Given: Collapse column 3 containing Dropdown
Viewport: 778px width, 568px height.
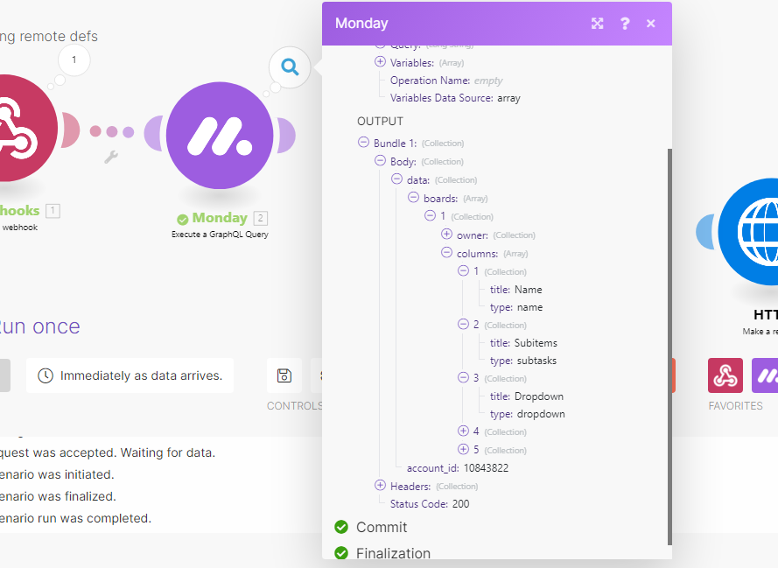Looking at the screenshot, I should tap(463, 378).
